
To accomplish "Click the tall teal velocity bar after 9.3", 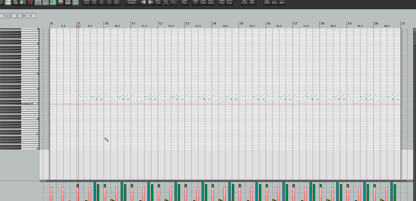I will (95, 191).
